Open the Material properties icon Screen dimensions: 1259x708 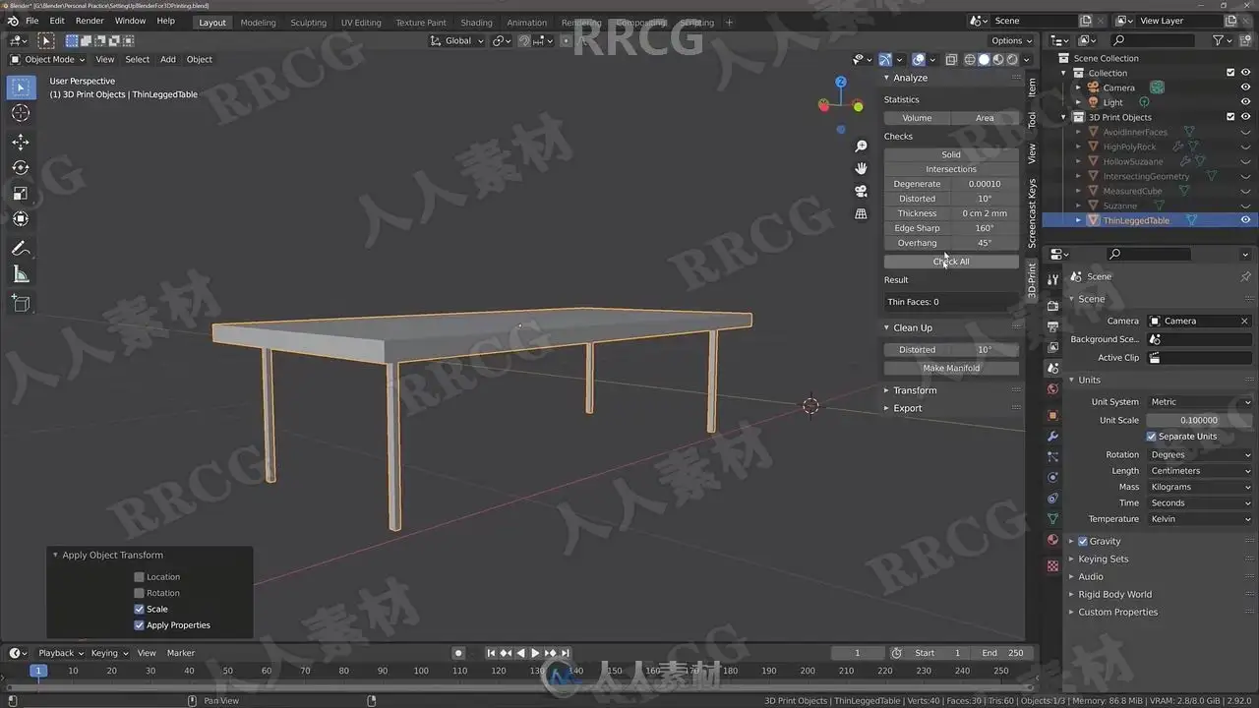[x=1052, y=539]
